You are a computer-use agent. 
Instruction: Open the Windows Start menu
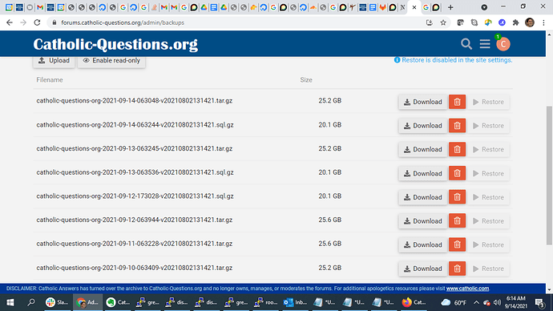(10, 302)
